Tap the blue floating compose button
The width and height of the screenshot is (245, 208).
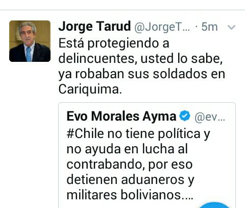pos(214,205)
